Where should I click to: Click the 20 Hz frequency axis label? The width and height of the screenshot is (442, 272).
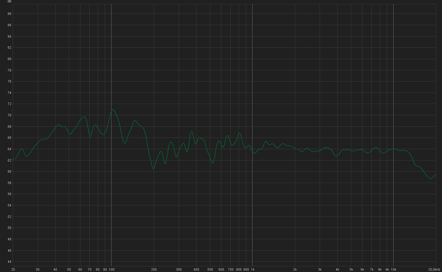13,270
